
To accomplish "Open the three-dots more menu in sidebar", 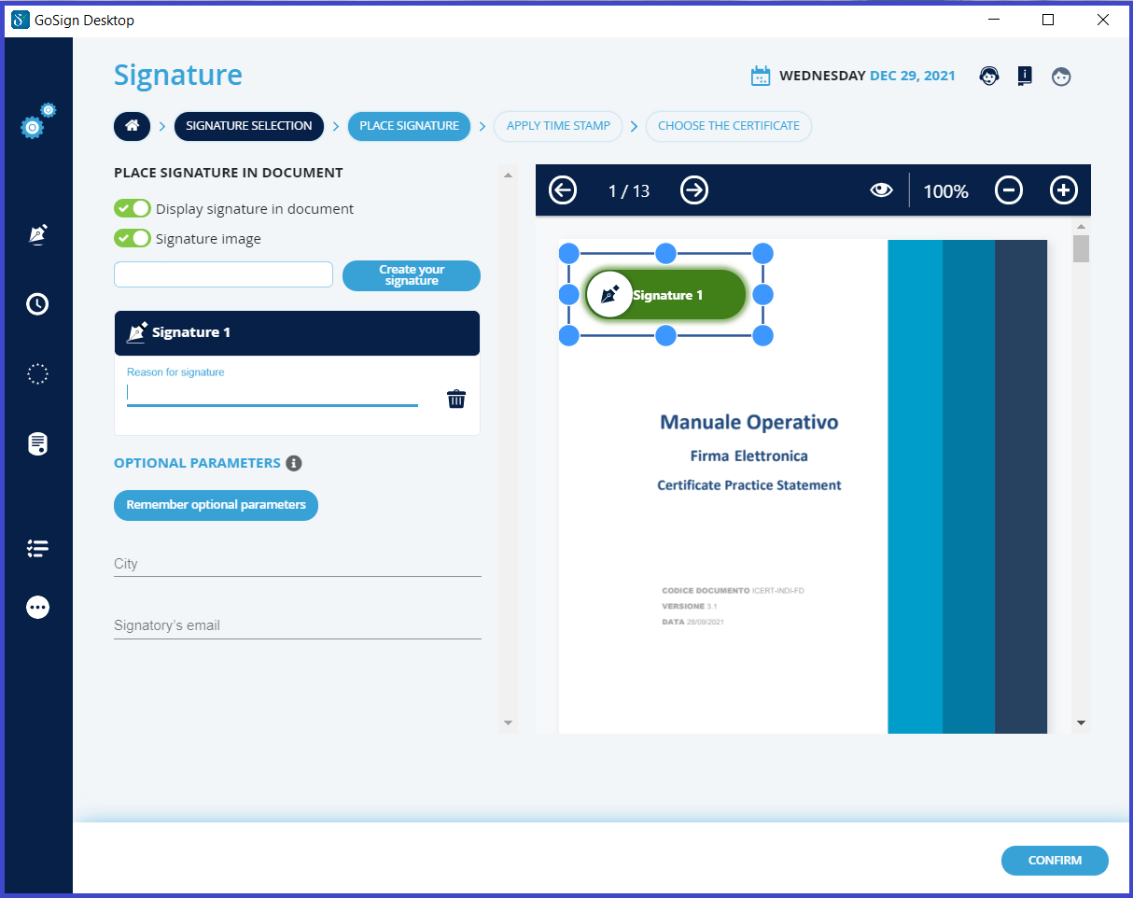I will [x=37, y=608].
